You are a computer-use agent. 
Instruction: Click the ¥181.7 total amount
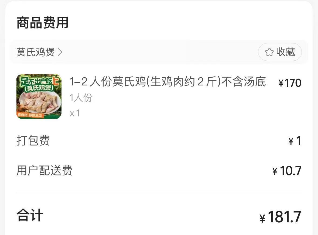click(x=280, y=217)
